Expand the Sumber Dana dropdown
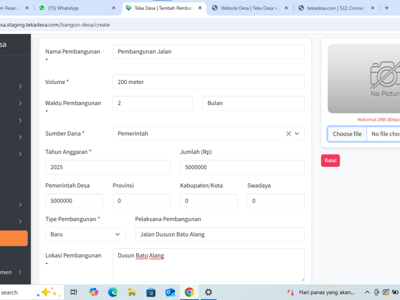The image size is (400, 300). [x=297, y=133]
